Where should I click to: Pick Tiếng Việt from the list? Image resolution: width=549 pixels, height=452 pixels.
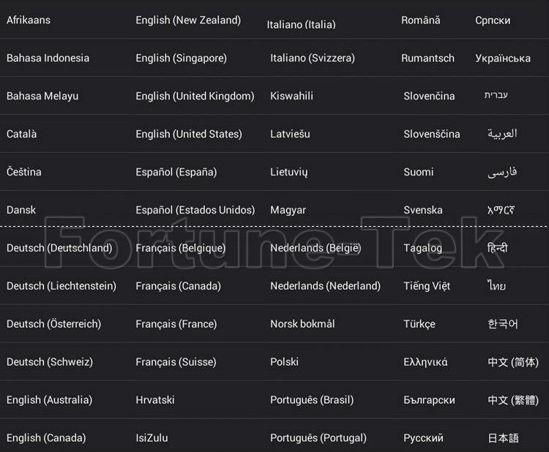(427, 286)
